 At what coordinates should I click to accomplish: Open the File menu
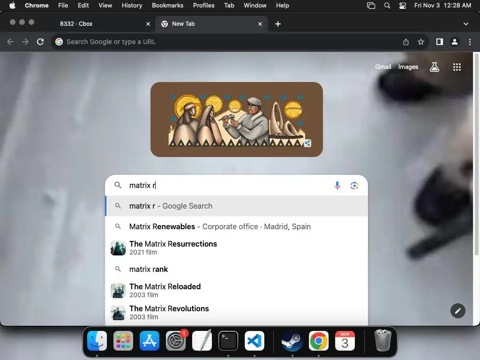coord(63,5)
